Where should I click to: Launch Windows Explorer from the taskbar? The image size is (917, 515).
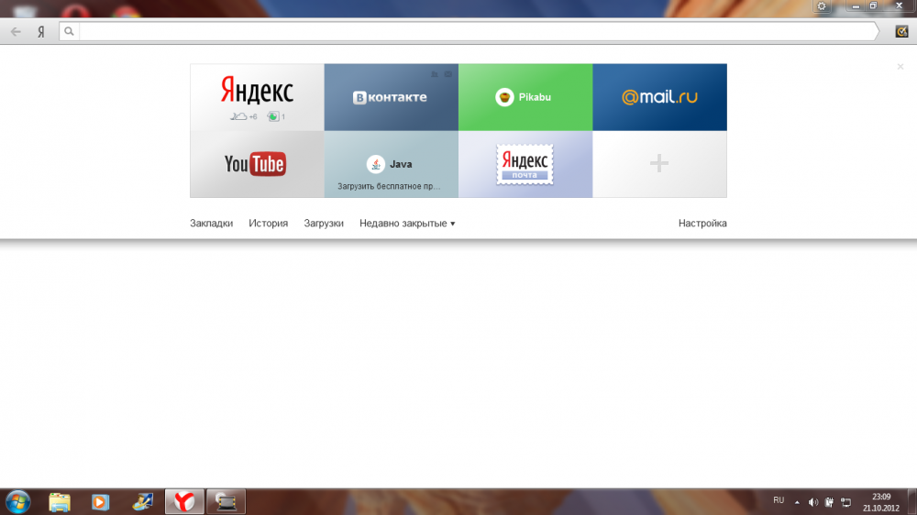click(59, 502)
